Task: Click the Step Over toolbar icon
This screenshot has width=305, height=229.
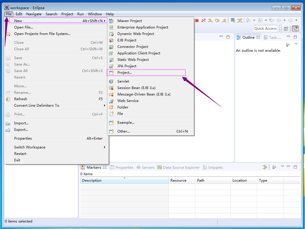Action: 217,20
